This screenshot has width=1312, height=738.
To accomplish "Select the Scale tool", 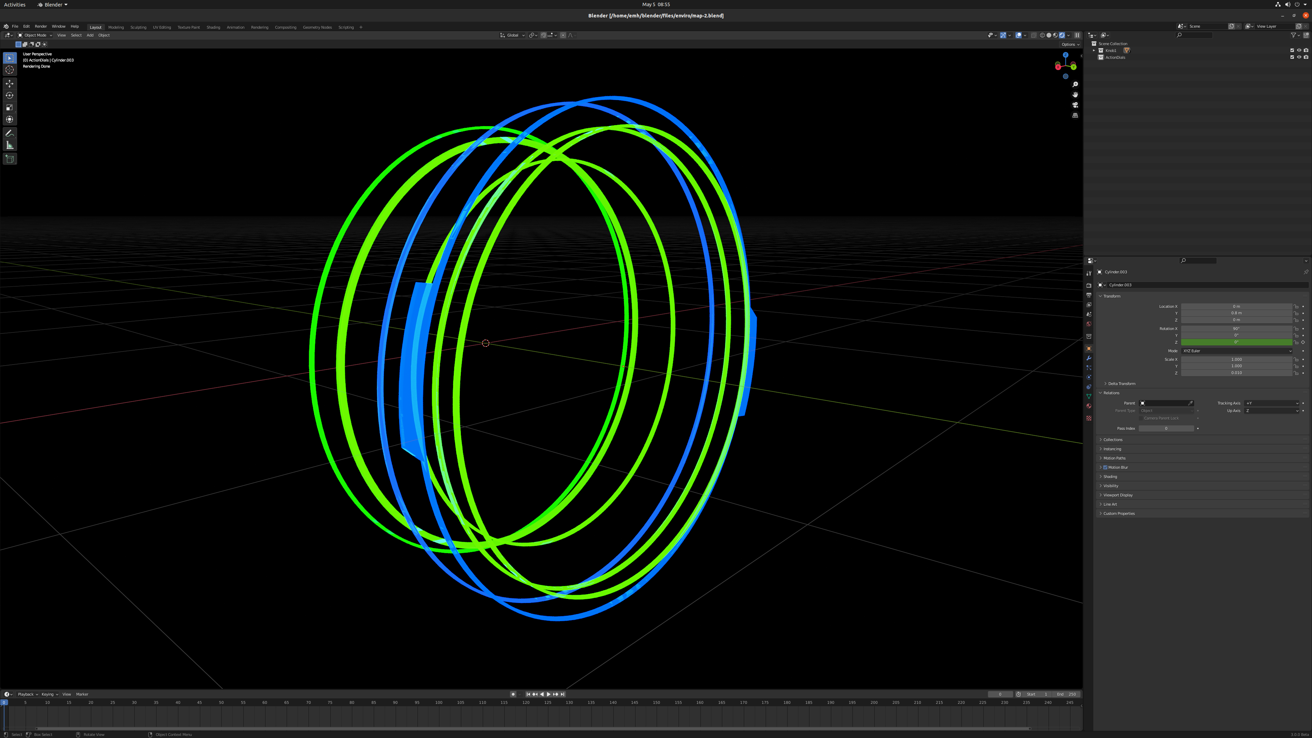I will tap(10, 108).
